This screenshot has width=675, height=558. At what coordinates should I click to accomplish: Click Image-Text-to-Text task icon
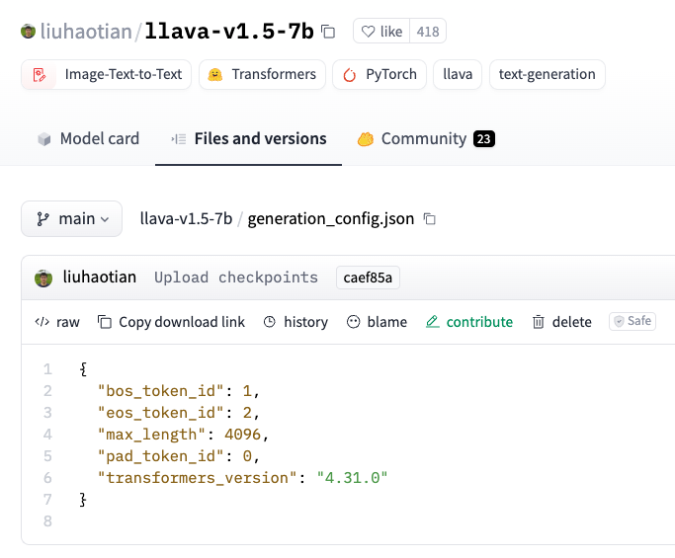coord(40,74)
